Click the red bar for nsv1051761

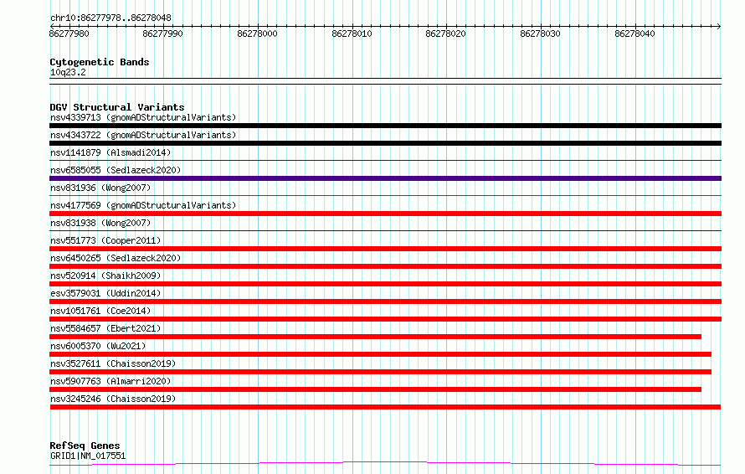click(385, 319)
